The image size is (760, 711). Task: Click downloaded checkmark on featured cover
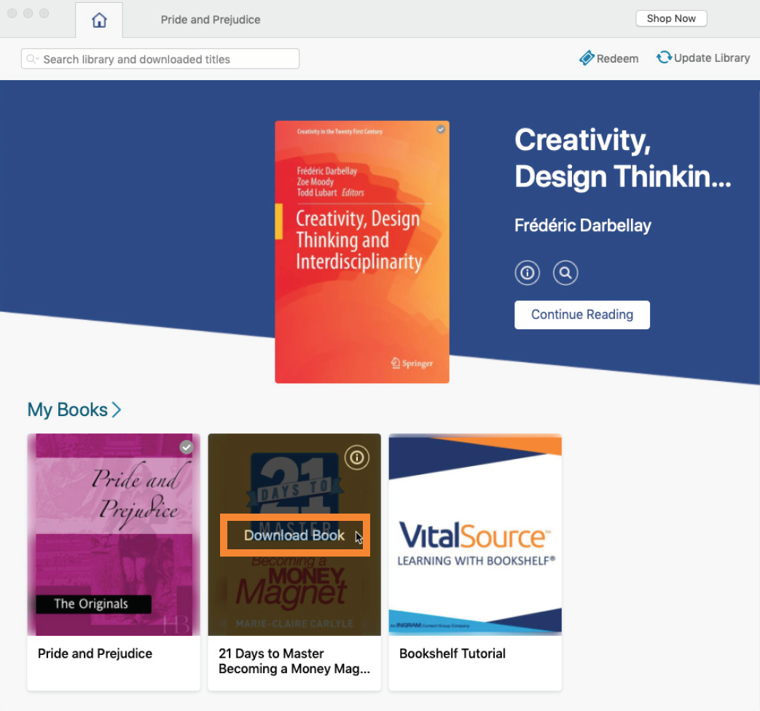click(441, 130)
